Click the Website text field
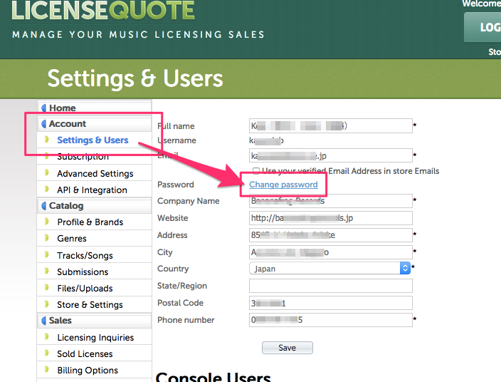The image size is (501, 382). point(331,218)
